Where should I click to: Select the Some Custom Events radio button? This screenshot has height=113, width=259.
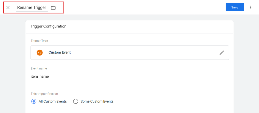pyautogui.click(x=75, y=101)
